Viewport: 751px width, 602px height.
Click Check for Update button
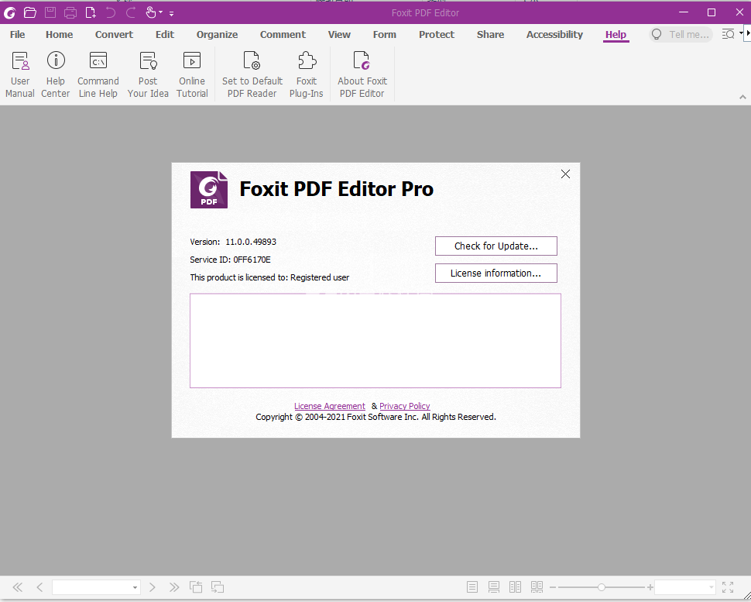[x=496, y=246]
